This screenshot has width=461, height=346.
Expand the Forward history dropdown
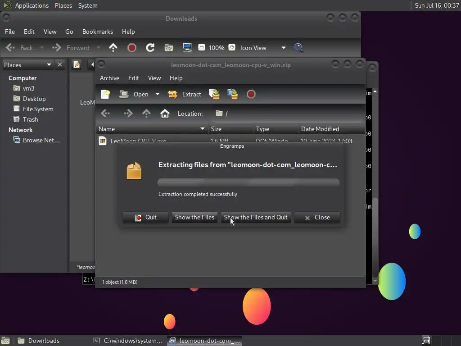pos(98,48)
